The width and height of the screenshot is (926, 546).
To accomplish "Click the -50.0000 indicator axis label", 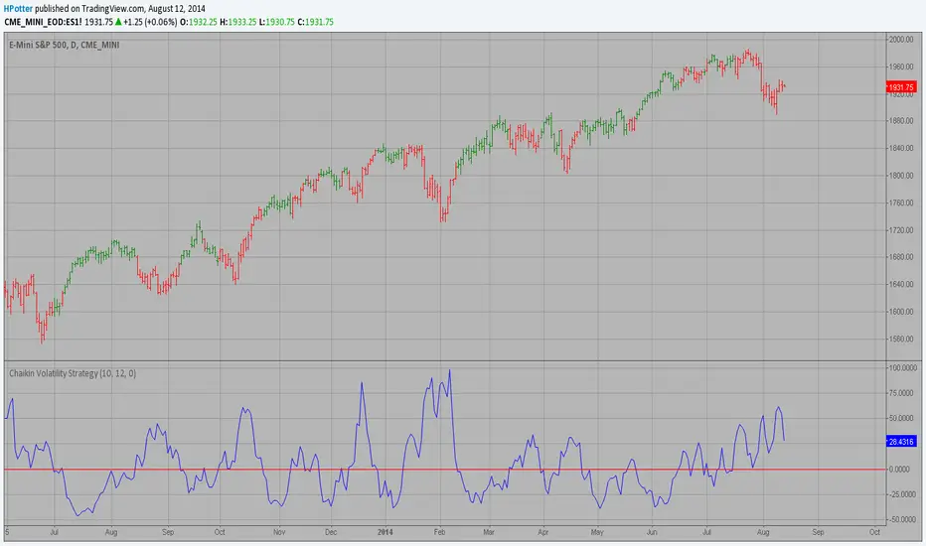I will pos(903,520).
